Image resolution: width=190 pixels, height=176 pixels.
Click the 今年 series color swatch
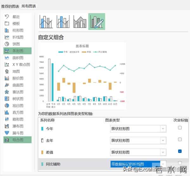tap(42, 129)
